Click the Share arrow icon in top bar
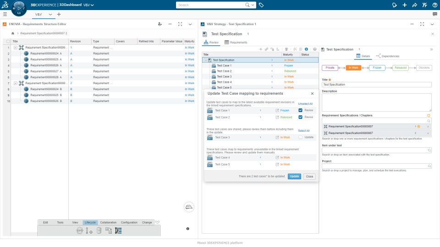Viewport: 440px width, 247px height. click(414, 5)
